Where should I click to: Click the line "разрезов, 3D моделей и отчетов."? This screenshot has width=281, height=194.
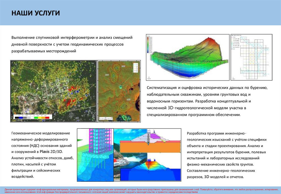pyautogui.click(x=215, y=177)
